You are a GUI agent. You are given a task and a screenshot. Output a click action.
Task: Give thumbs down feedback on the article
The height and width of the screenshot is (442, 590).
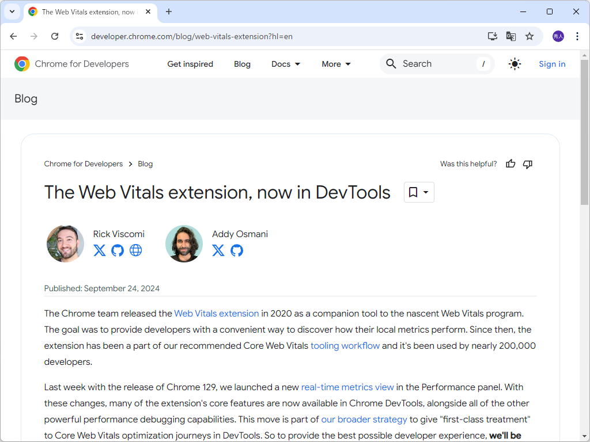527,163
